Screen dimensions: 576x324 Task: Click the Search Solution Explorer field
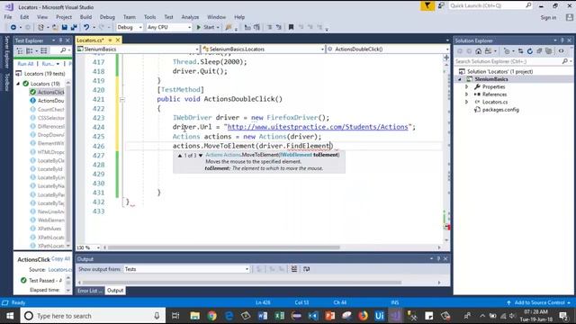point(513,61)
